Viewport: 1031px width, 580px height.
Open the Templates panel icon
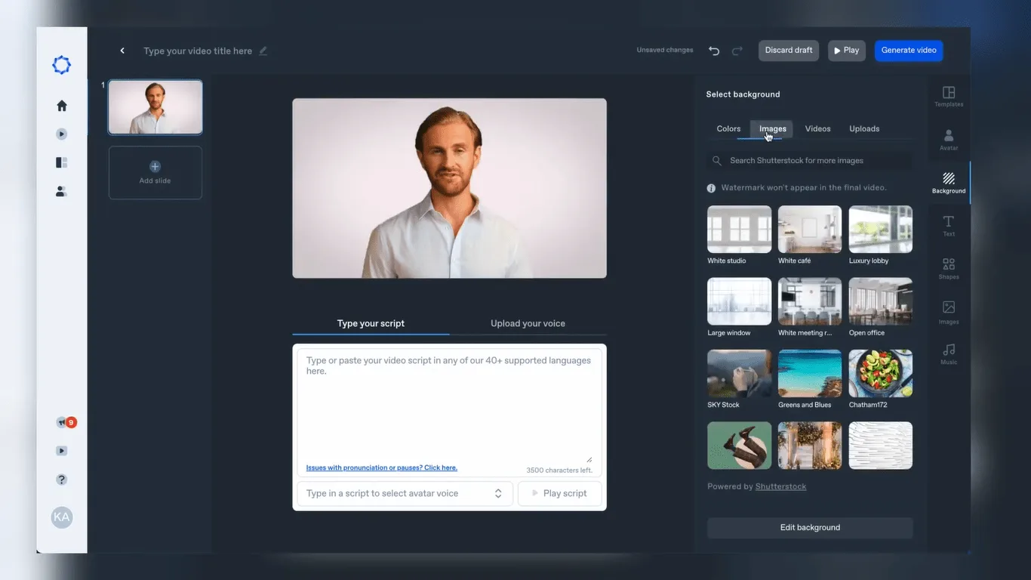(x=949, y=92)
